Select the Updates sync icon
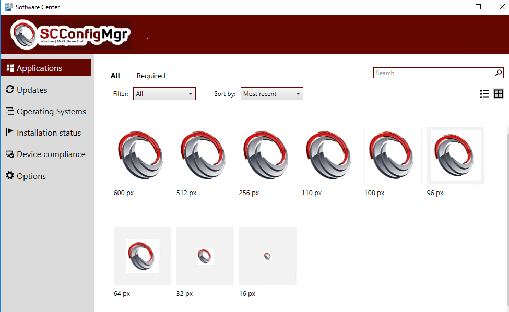Viewport: 509px width, 312px height. 9,89
